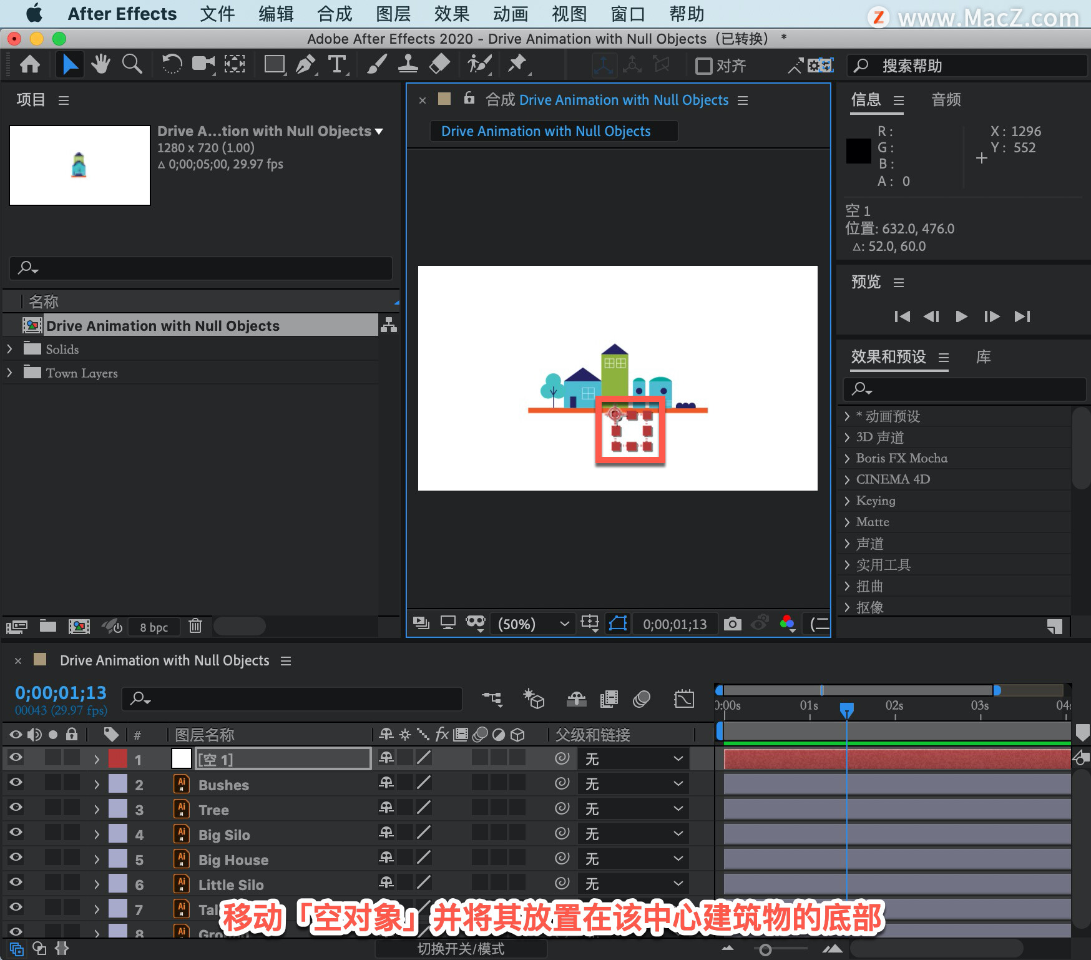This screenshot has width=1091, height=960.
Task: Click the delete trash icon in project panel
Action: 195,625
